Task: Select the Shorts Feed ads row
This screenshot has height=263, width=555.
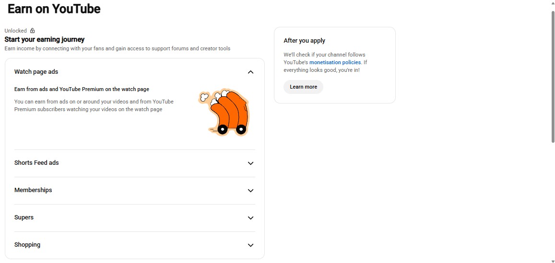Action: tap(134, 163)
